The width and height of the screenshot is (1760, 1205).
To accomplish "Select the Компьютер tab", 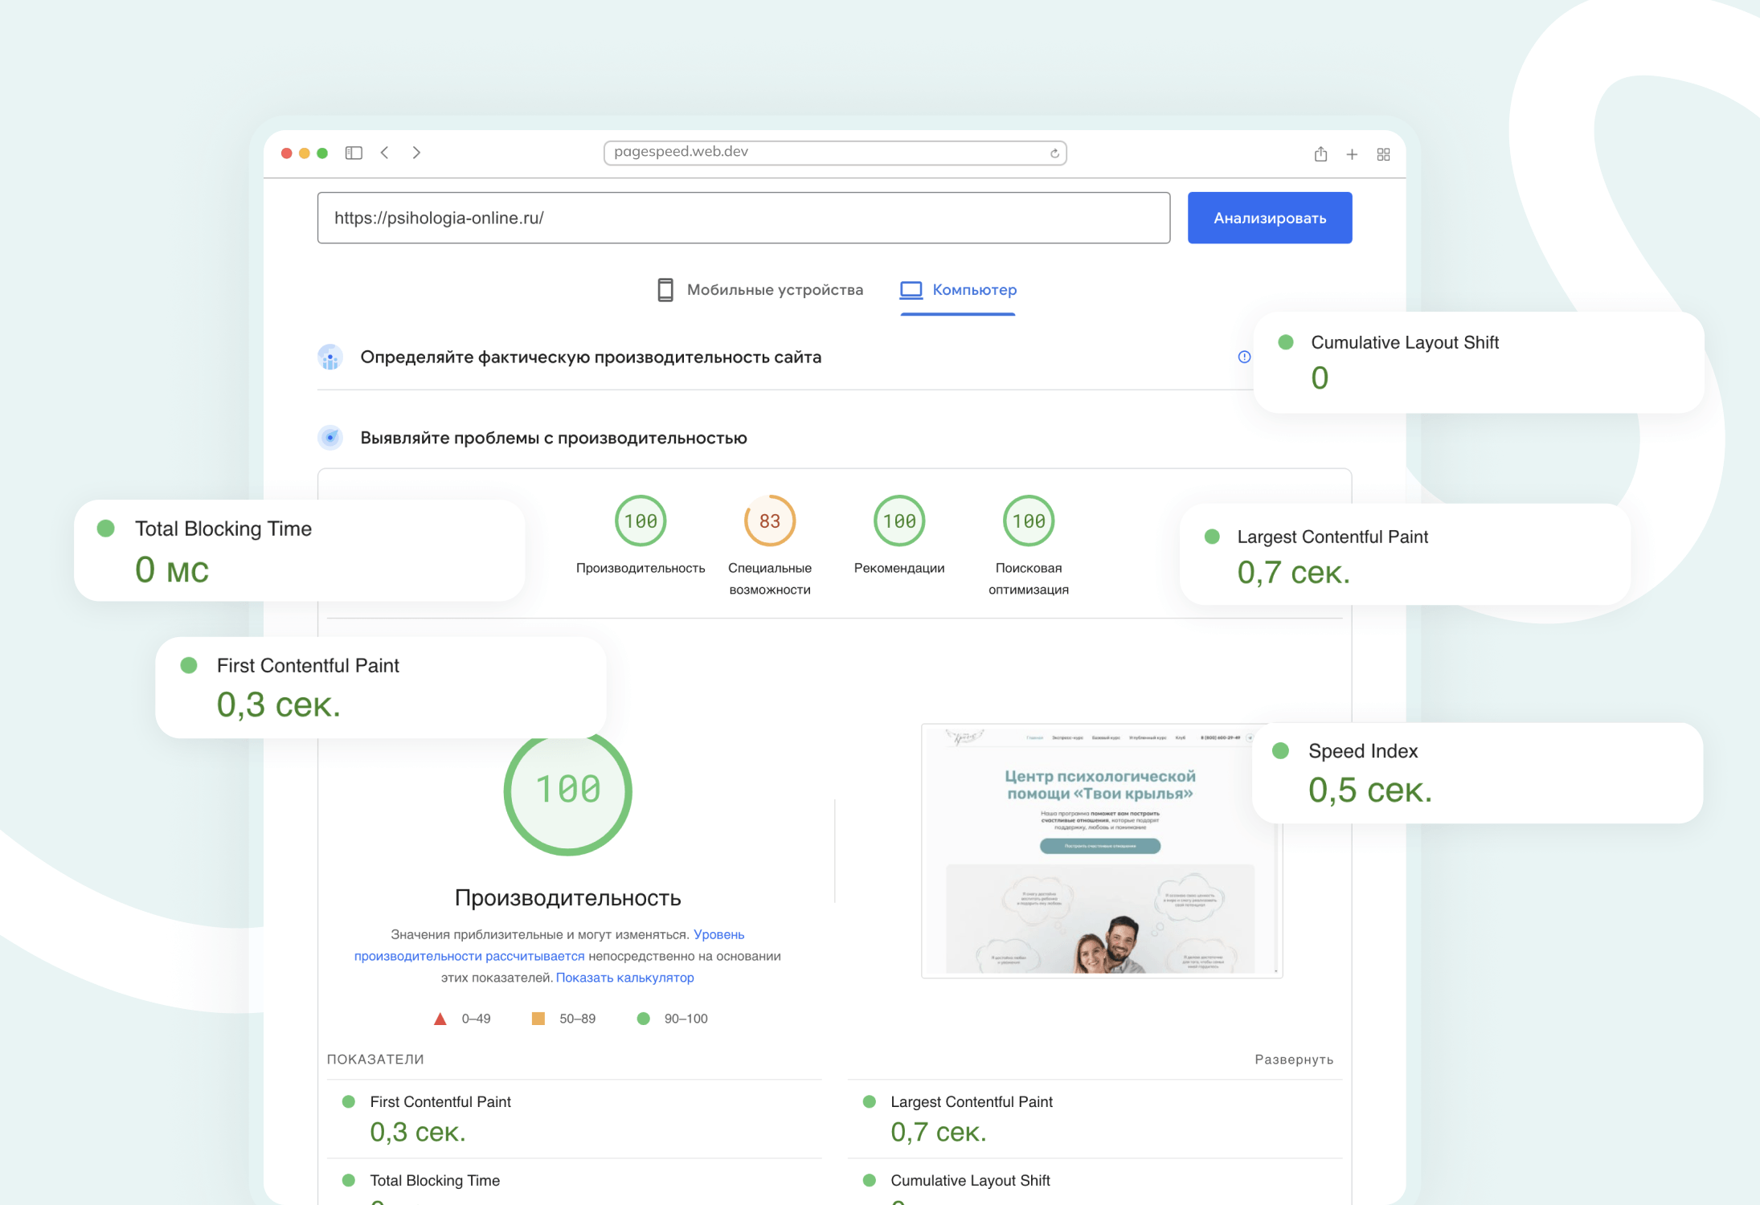I will pos(958,290).
